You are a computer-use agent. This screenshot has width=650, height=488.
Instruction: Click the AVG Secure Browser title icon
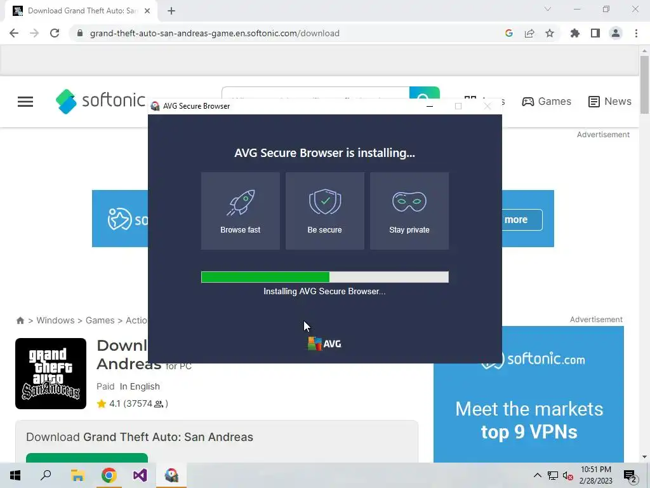click(155, 106)
